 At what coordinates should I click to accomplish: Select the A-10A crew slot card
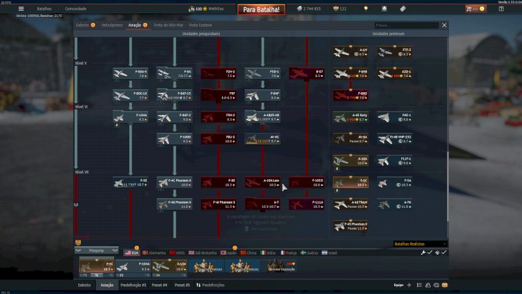[173, 267]
